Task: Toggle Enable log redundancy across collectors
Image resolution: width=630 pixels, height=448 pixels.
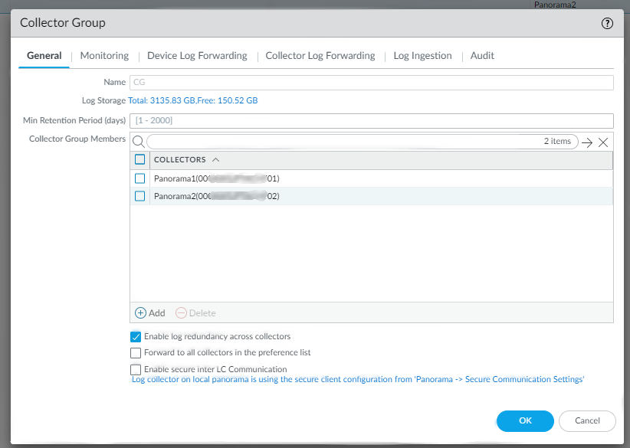Action: (136, 336)
